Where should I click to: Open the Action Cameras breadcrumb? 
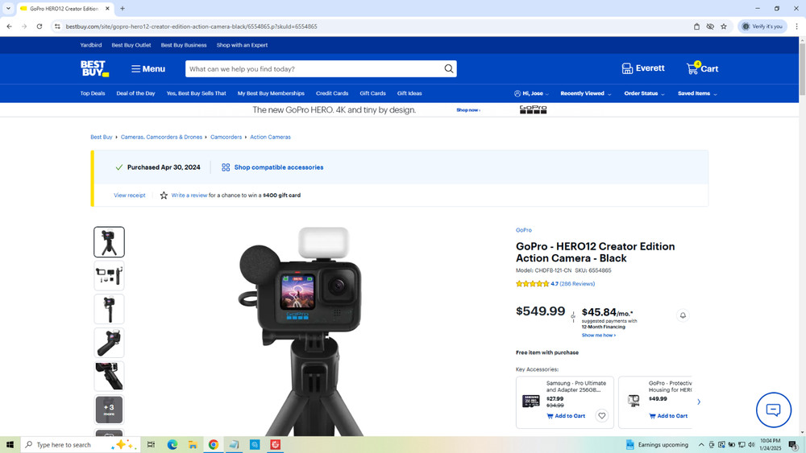pyautogui.click(x=270, y=137)
